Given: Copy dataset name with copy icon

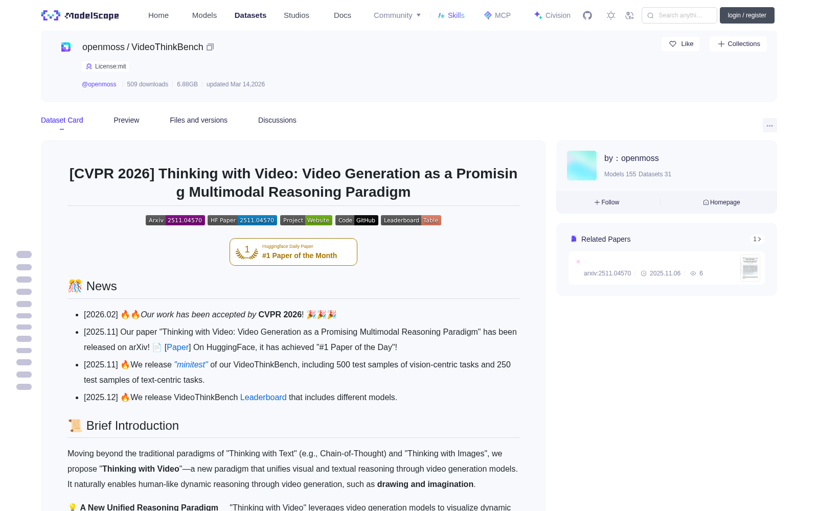Looking at the screenshot, I should tap(210, 47).
